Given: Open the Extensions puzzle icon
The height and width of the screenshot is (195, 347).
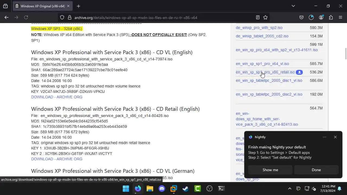Looking at the screenshot, I should pos(331,17).
